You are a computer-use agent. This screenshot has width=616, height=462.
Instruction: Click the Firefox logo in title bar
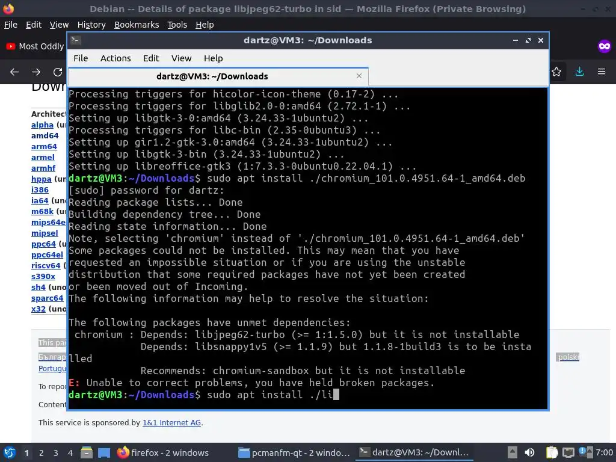click(8, 8)
